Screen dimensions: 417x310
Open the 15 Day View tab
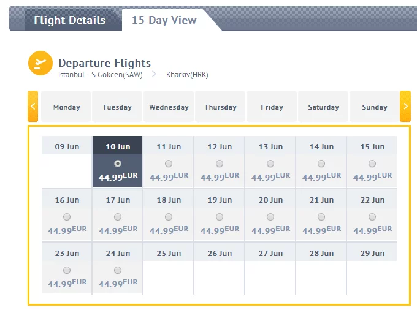(164, 20)
